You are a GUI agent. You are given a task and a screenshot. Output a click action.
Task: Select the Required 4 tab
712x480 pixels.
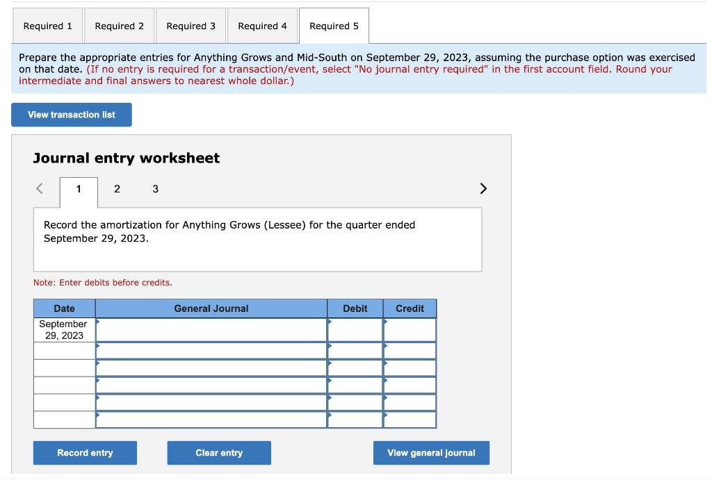[262, 26]
